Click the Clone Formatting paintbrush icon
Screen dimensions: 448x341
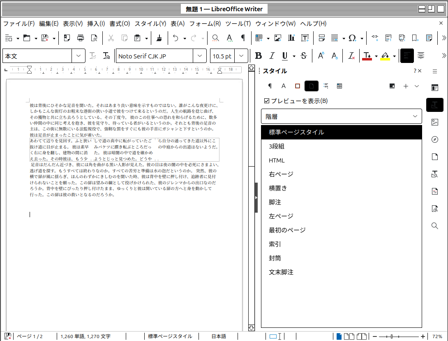click(x=159, y=38)
